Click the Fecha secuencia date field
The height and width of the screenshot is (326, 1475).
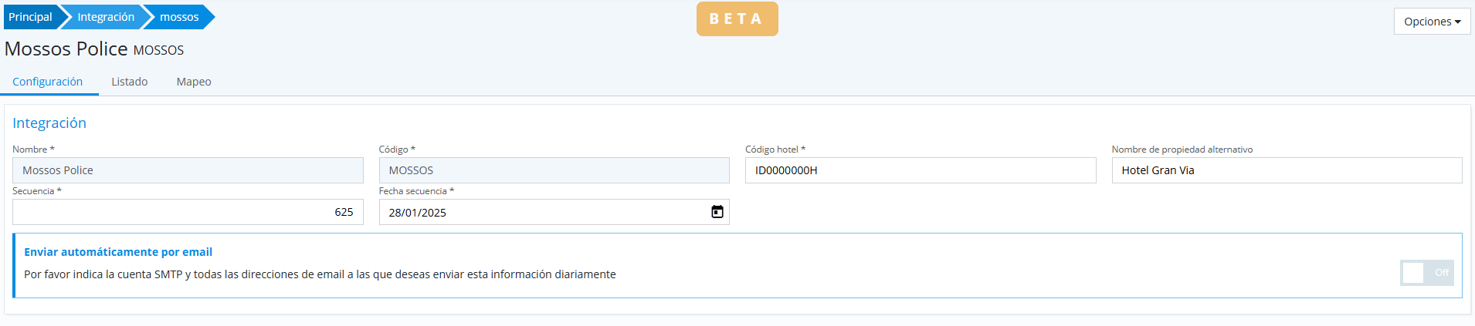[541, 212]
